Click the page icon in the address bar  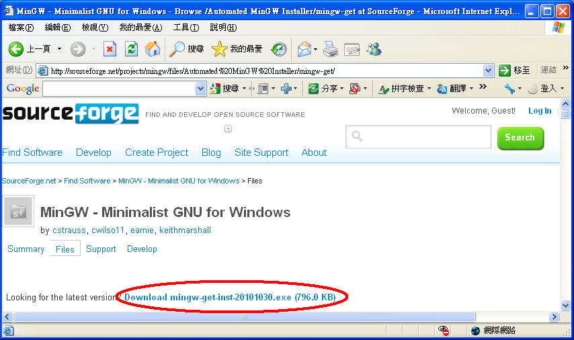pyautogui.click(x=43, y=71)
